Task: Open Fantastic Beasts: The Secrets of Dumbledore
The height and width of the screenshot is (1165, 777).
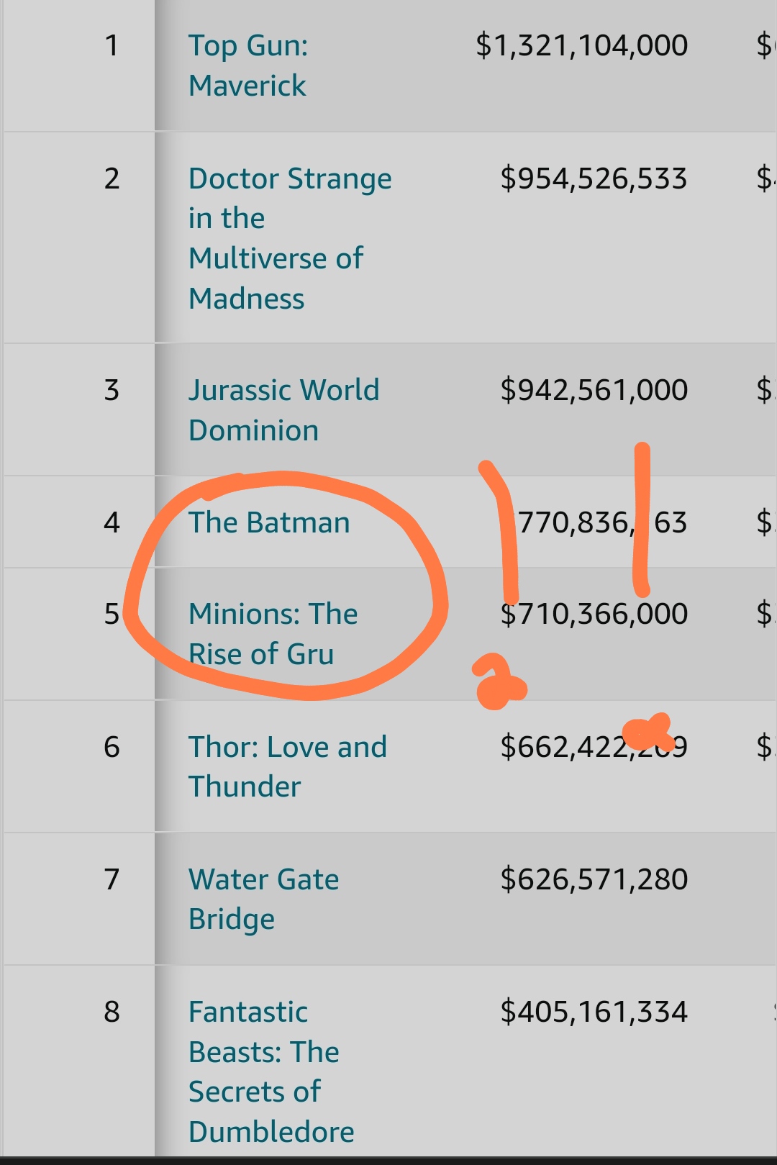Action: coord(271,1071)
